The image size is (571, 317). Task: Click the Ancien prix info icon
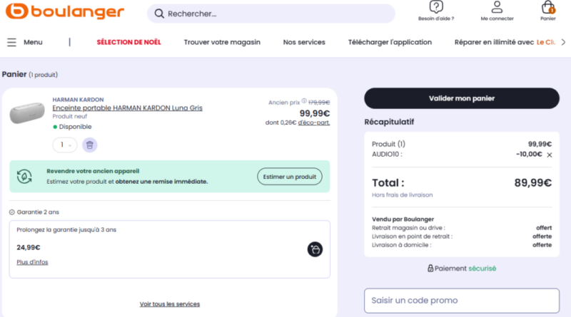pos(304,101)
